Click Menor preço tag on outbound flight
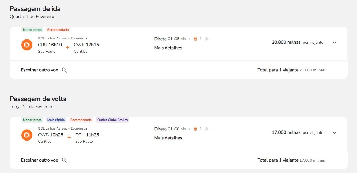 [32, 30]
